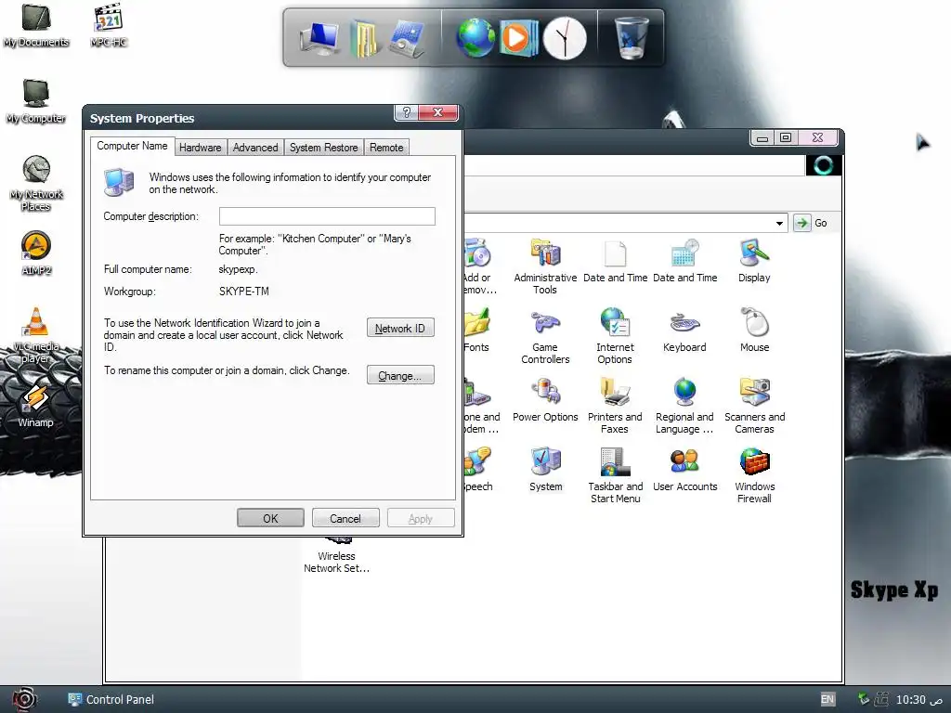
Task: Open the Keyboard settings icon
Action: point(684,331)
